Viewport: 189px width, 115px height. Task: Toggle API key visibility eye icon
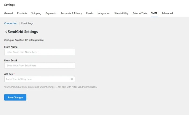pos(72,79)
